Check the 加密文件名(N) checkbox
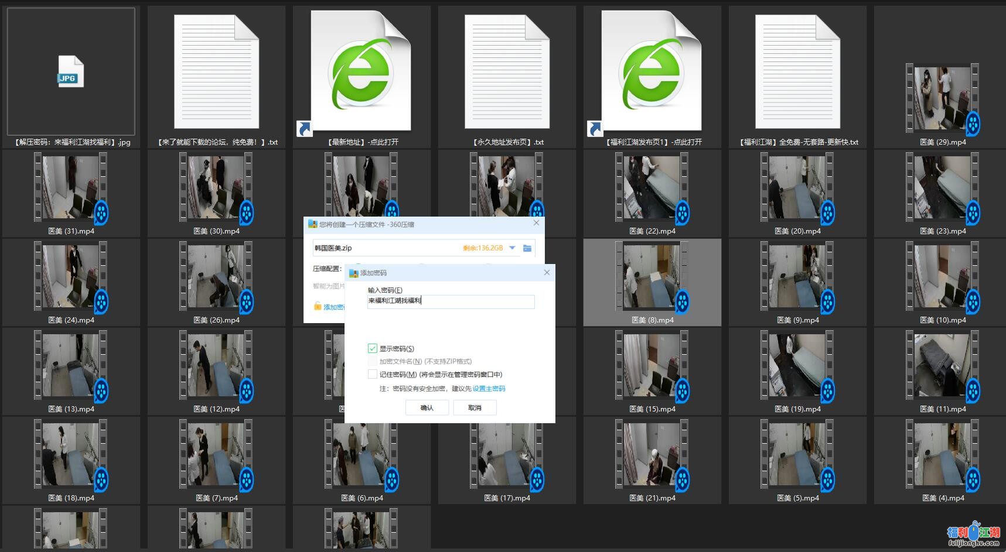 click(372, 361)
